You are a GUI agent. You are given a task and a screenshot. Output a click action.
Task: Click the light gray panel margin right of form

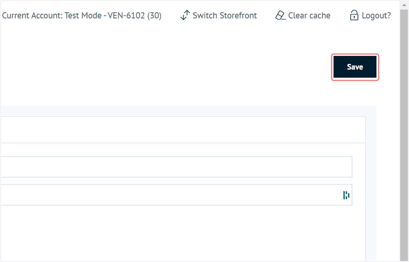pos(371,184)
